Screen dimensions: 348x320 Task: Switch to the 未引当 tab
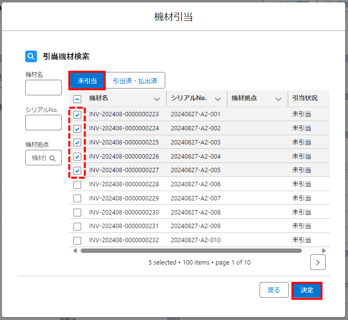click(x=87, y=80)
